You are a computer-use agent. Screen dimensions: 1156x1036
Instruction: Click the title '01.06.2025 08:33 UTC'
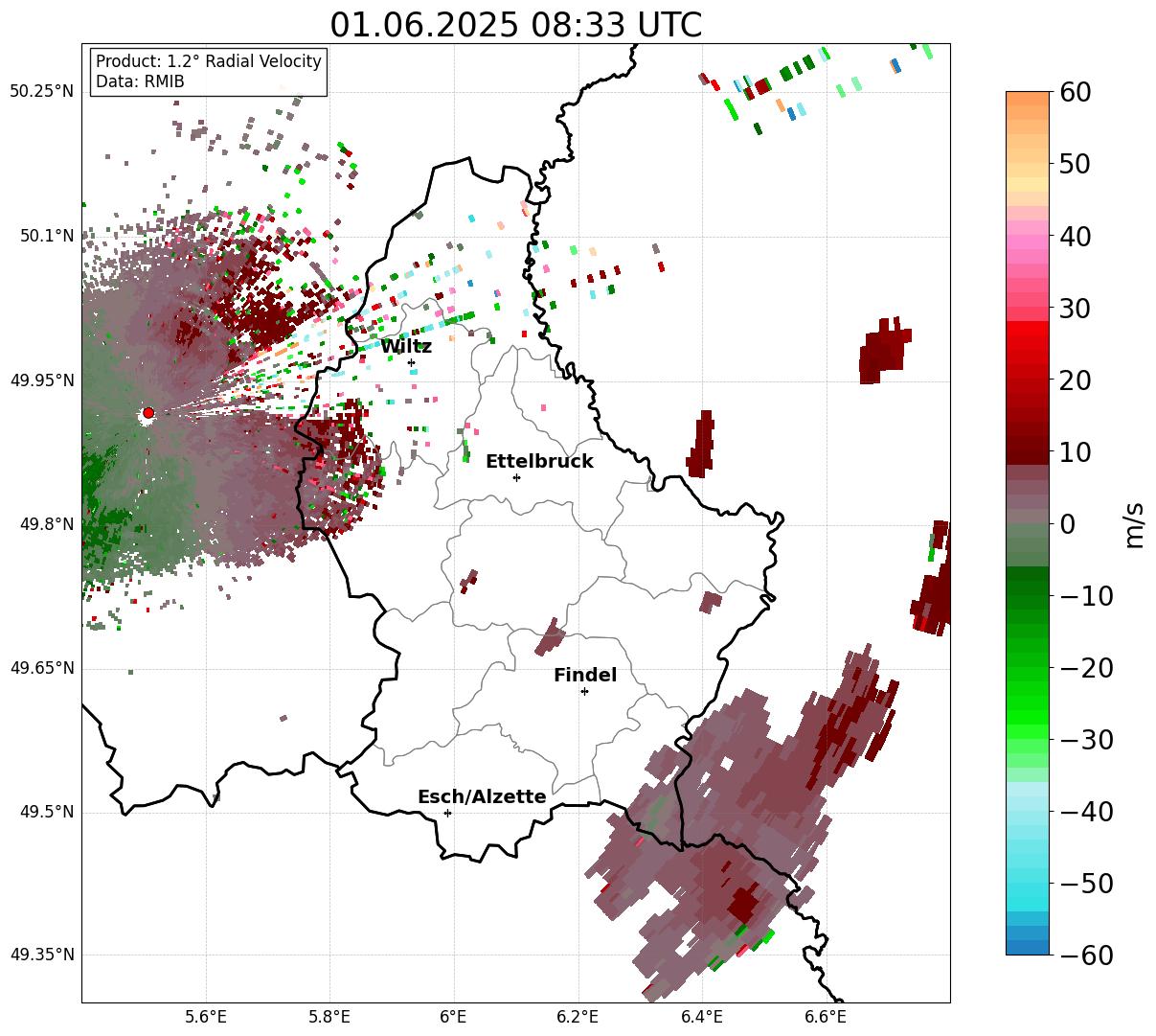(515, 25)
